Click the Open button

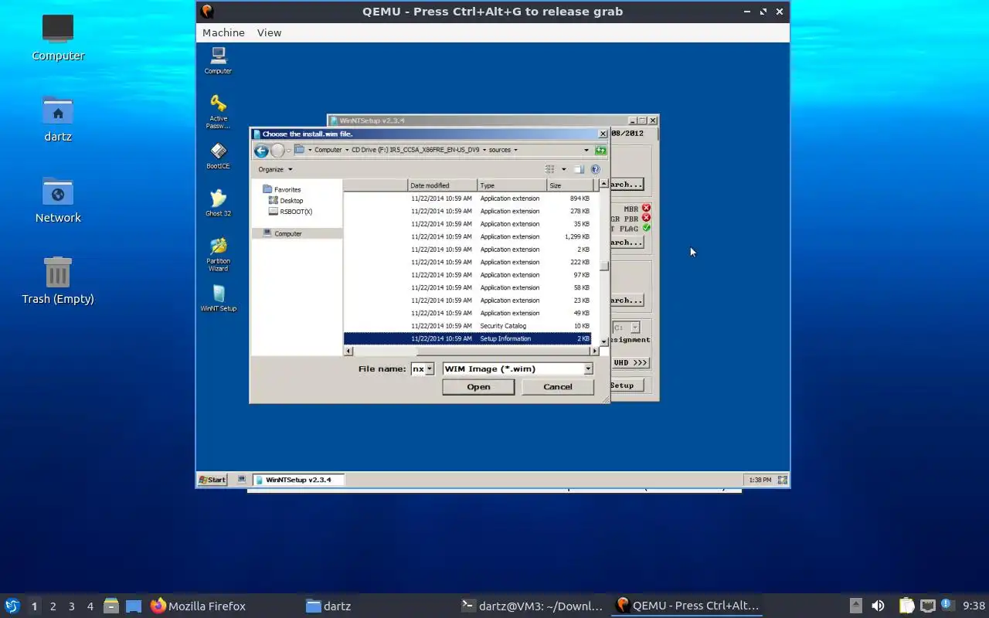[x=478, y=387]
